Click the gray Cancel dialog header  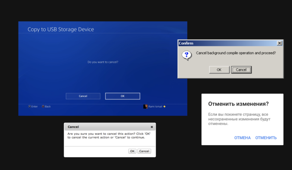(x=108, y=127)
